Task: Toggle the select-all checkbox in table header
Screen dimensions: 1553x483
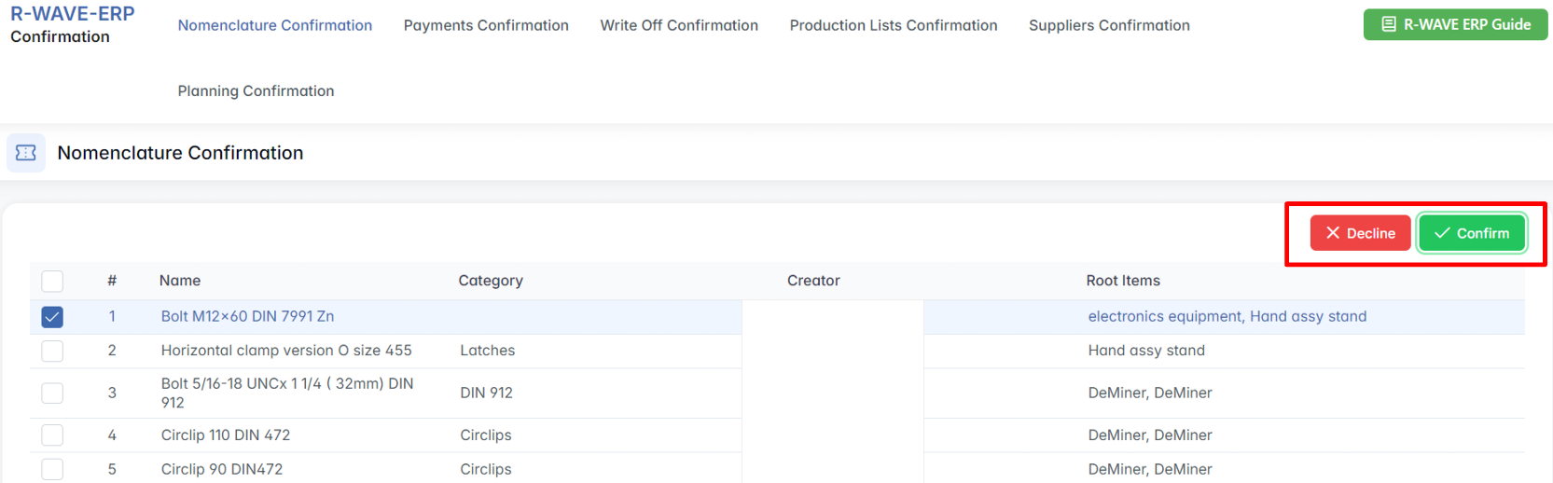Action: 52,281
